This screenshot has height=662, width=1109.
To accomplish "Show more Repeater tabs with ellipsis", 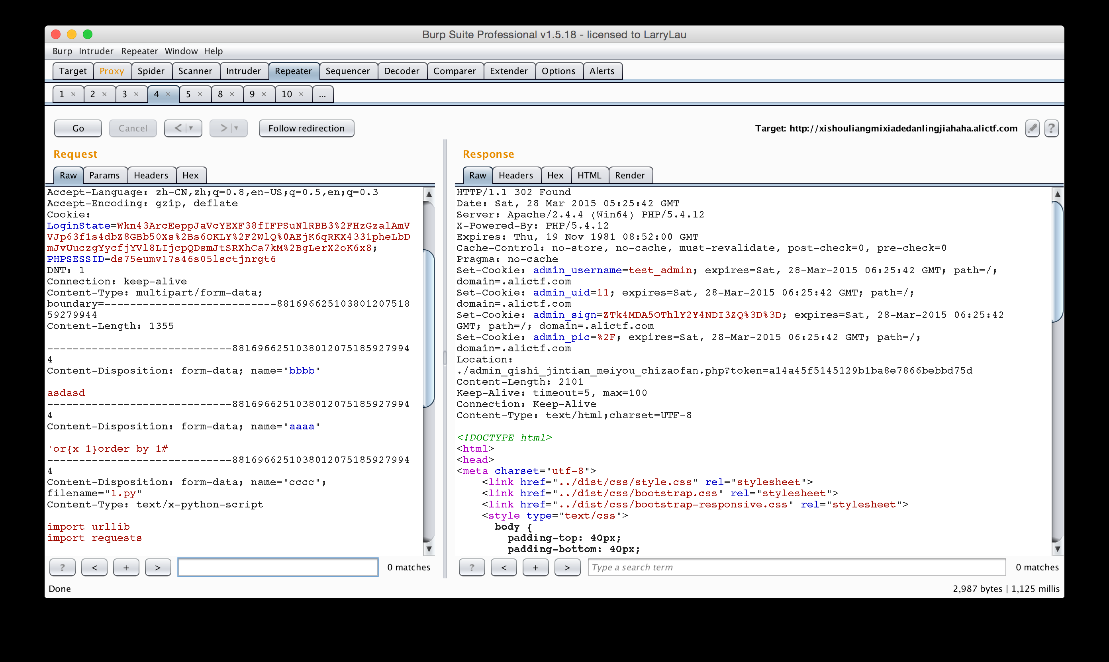I will pos(323,94).
